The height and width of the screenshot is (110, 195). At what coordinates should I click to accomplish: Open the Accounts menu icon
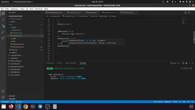(x=3, y=91)
